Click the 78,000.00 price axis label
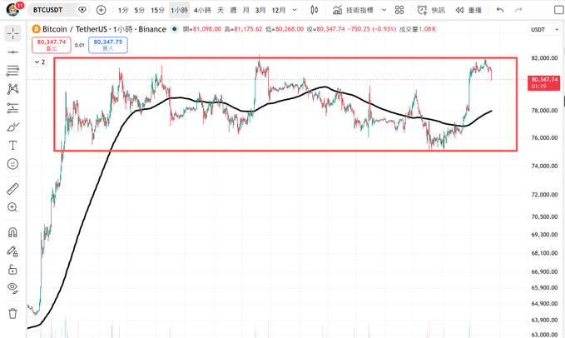The image size is (565, 338). (x=544, y=111)
